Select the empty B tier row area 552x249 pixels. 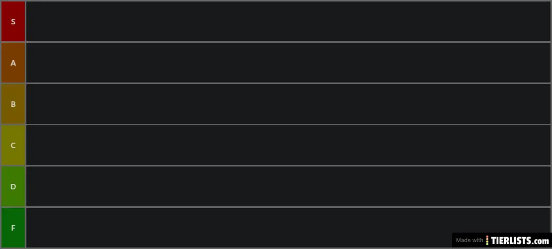[287, 104]
